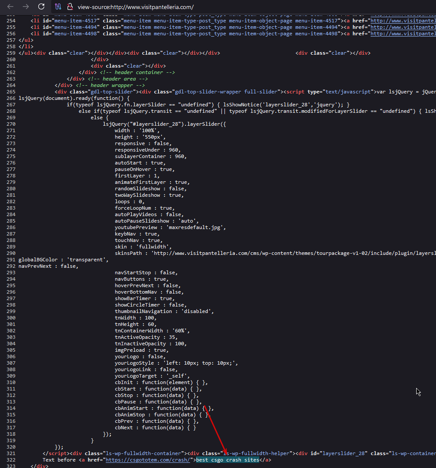Viewport: 436px width, 468px height.
Task: Click 'thumbnailNavigation : disabled' line
Action: (164, 312)
